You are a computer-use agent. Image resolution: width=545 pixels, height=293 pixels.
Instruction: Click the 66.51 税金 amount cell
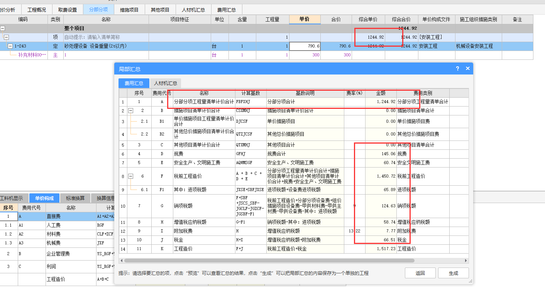click(x=381, y=240)
